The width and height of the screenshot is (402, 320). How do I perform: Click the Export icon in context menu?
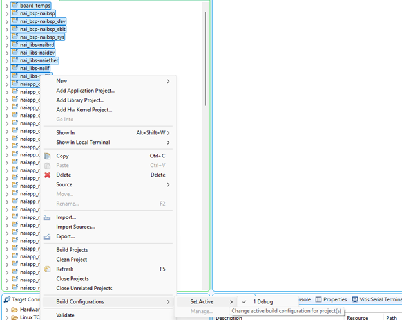pos(47,236)
